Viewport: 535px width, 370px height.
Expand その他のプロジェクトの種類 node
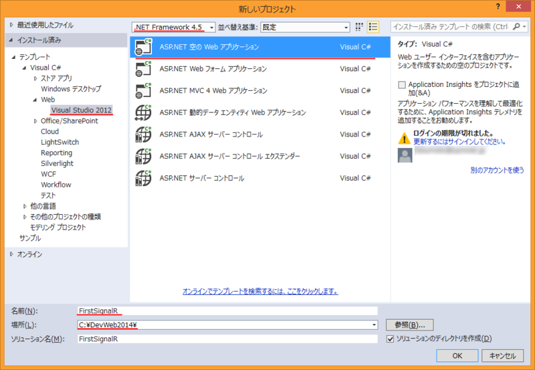[x=25, y=217]
